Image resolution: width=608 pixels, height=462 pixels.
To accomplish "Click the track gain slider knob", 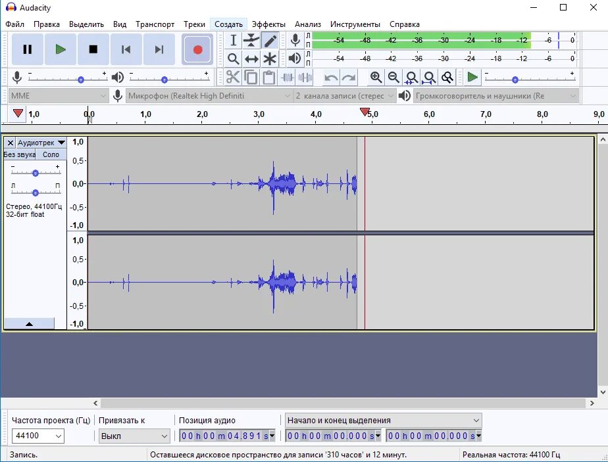I will pos(36,173).
